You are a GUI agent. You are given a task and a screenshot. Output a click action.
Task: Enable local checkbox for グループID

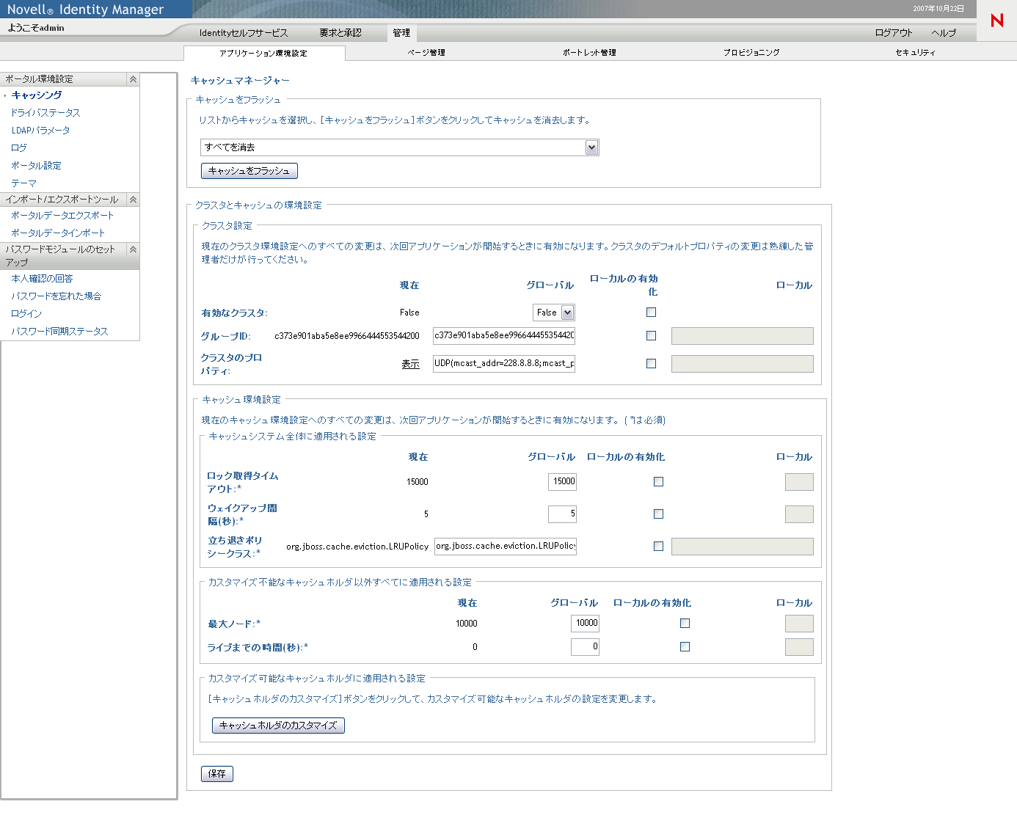coord(651,336)
